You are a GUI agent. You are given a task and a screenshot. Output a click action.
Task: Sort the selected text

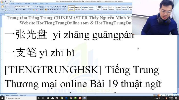(63, 7)
